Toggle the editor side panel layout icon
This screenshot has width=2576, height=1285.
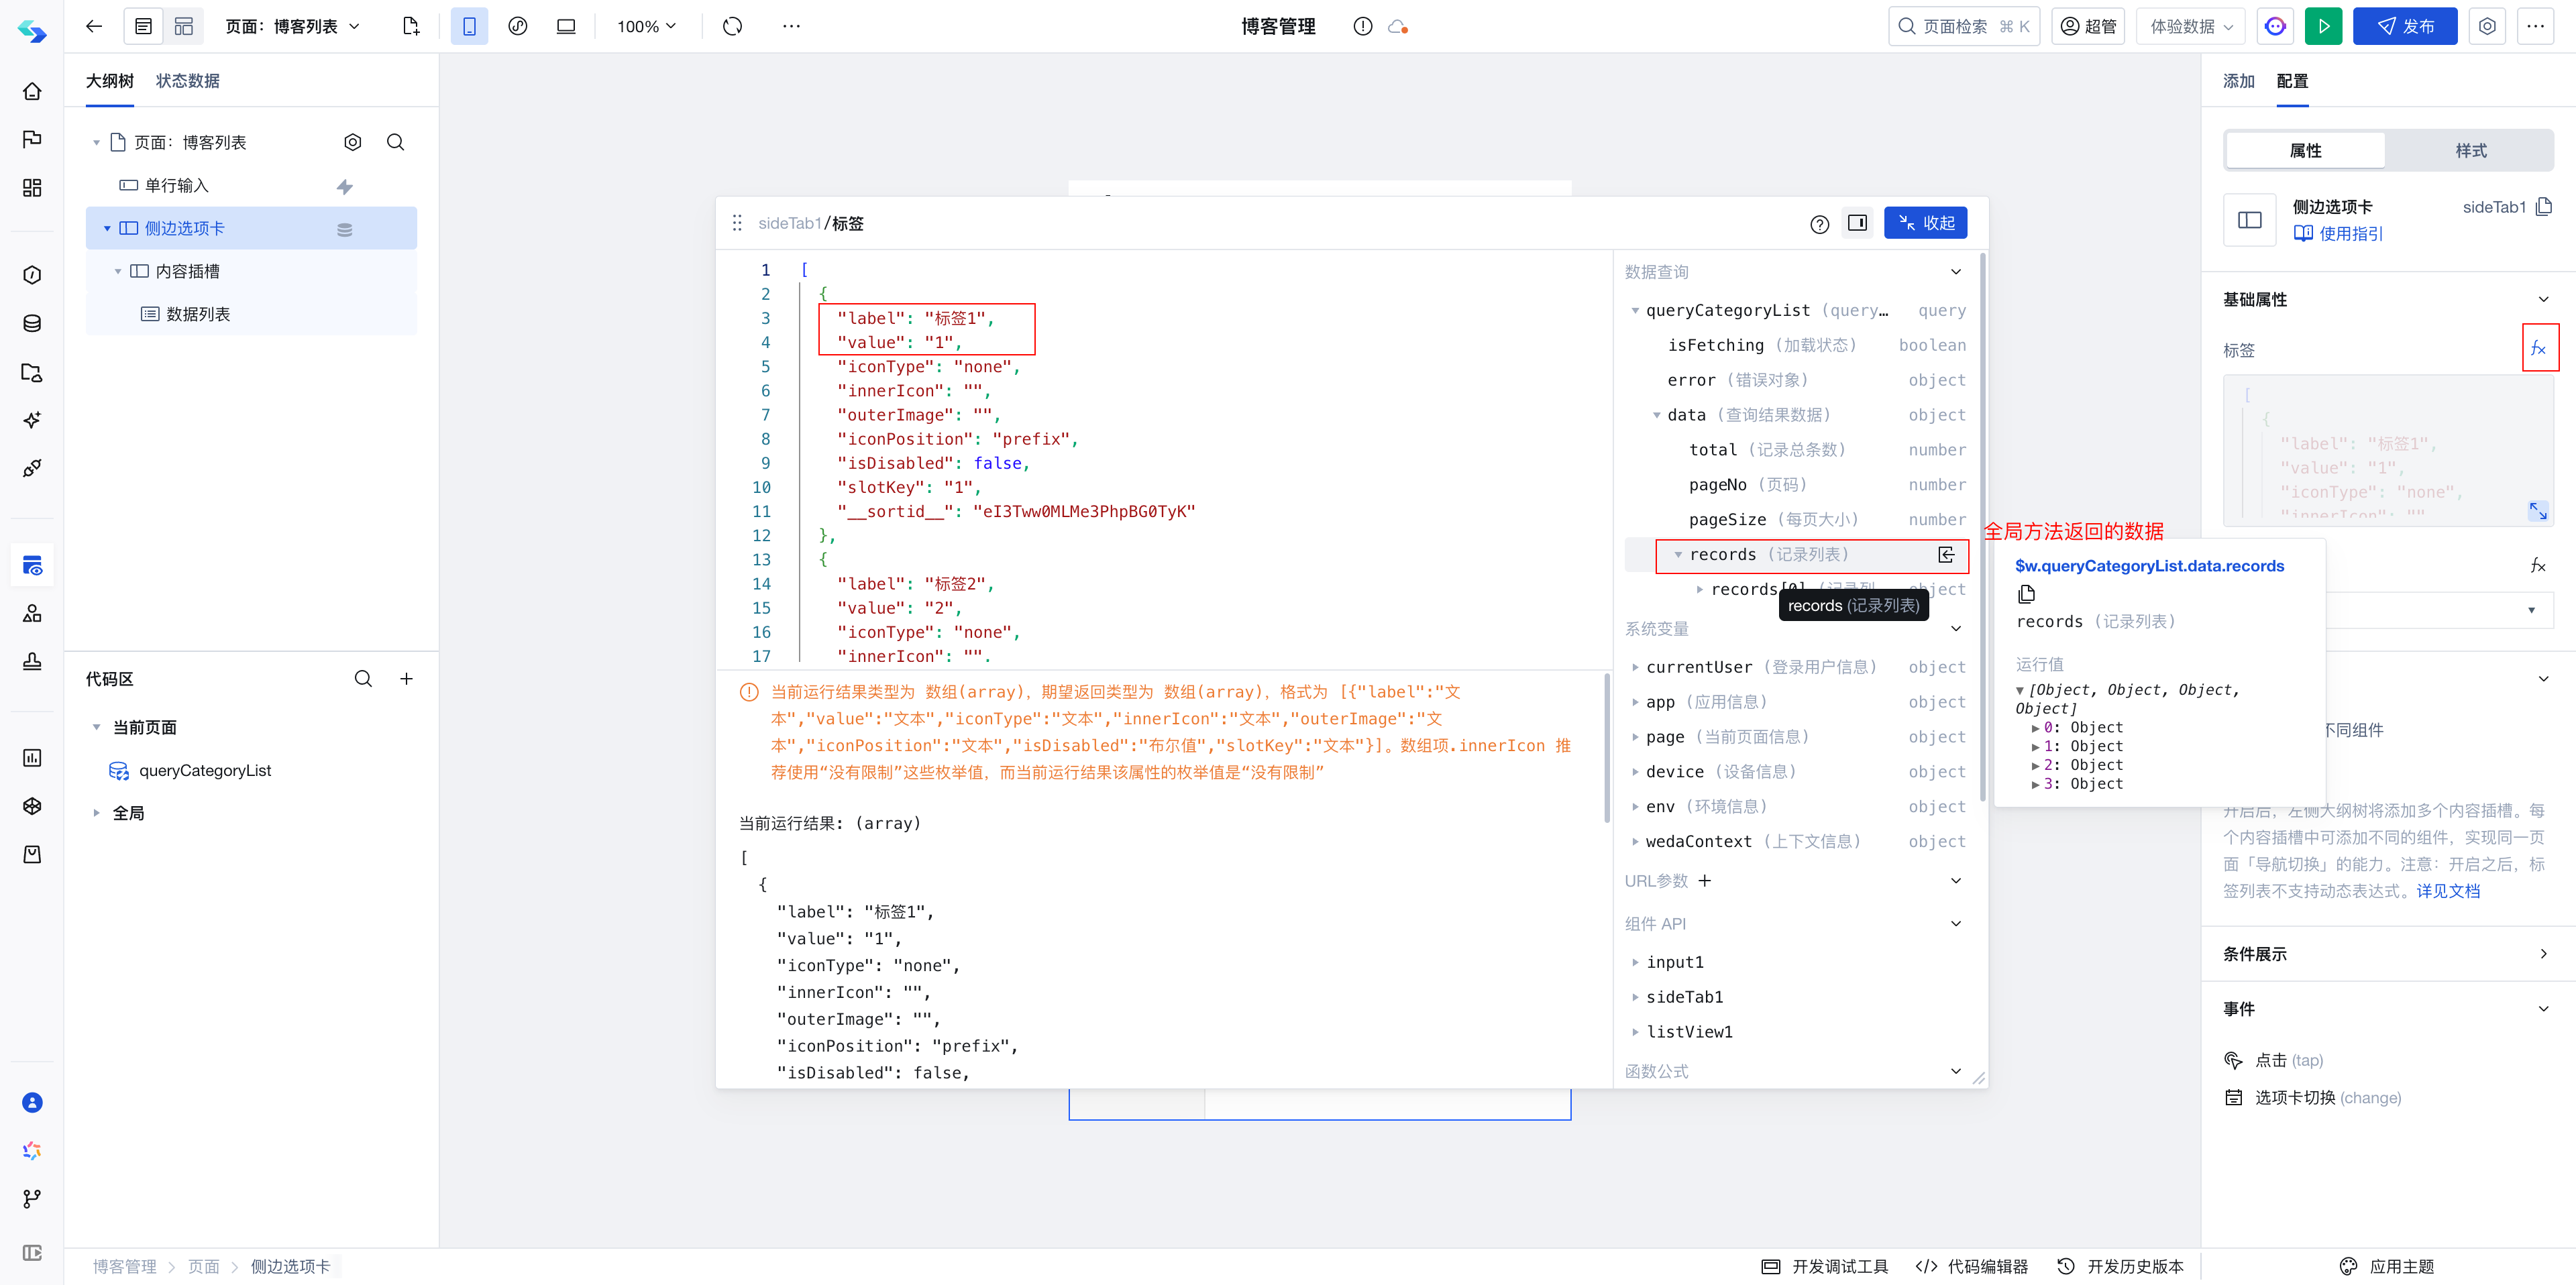point(1857,223)
